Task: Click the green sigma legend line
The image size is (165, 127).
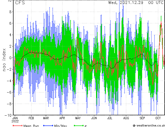Action: pos(79,125)
